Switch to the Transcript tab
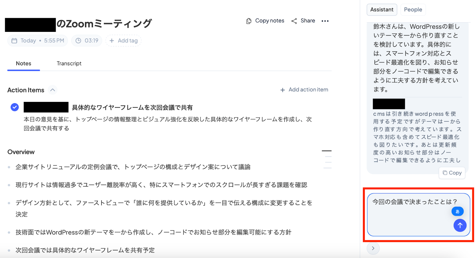 pos(69,63)
